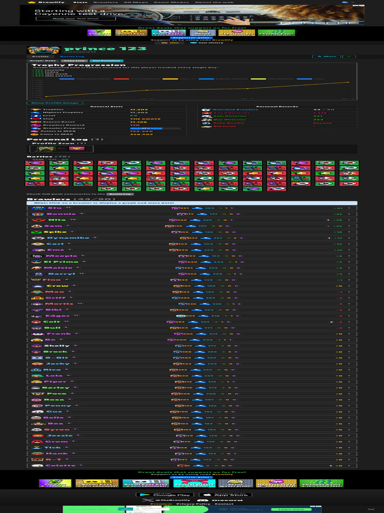The image size is (384, 513).
Task: Click the Unlocked Brawlers link
Action: (235, 110)
